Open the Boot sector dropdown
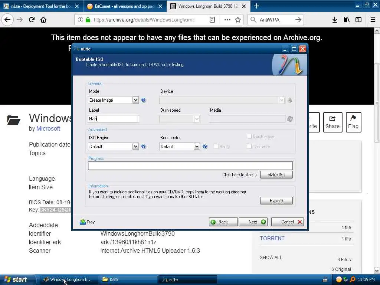Image resolution: width=380 pixels, height=285 pixels. [x=197, y=146]
